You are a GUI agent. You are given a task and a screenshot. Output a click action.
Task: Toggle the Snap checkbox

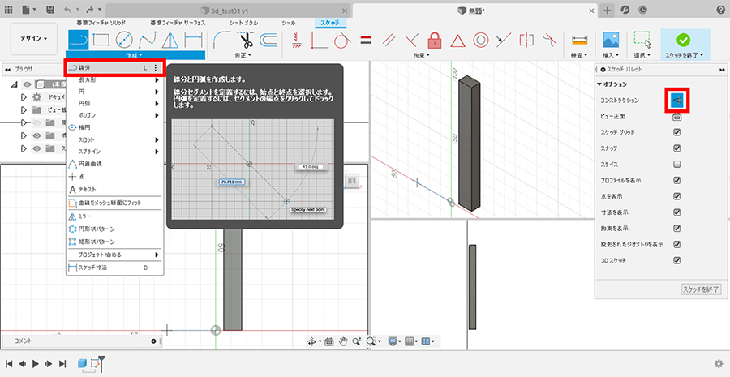click(x=677, y=148)
